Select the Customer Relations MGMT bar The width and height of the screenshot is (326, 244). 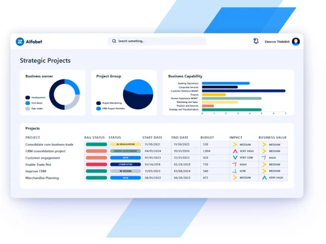coord(244,91)
